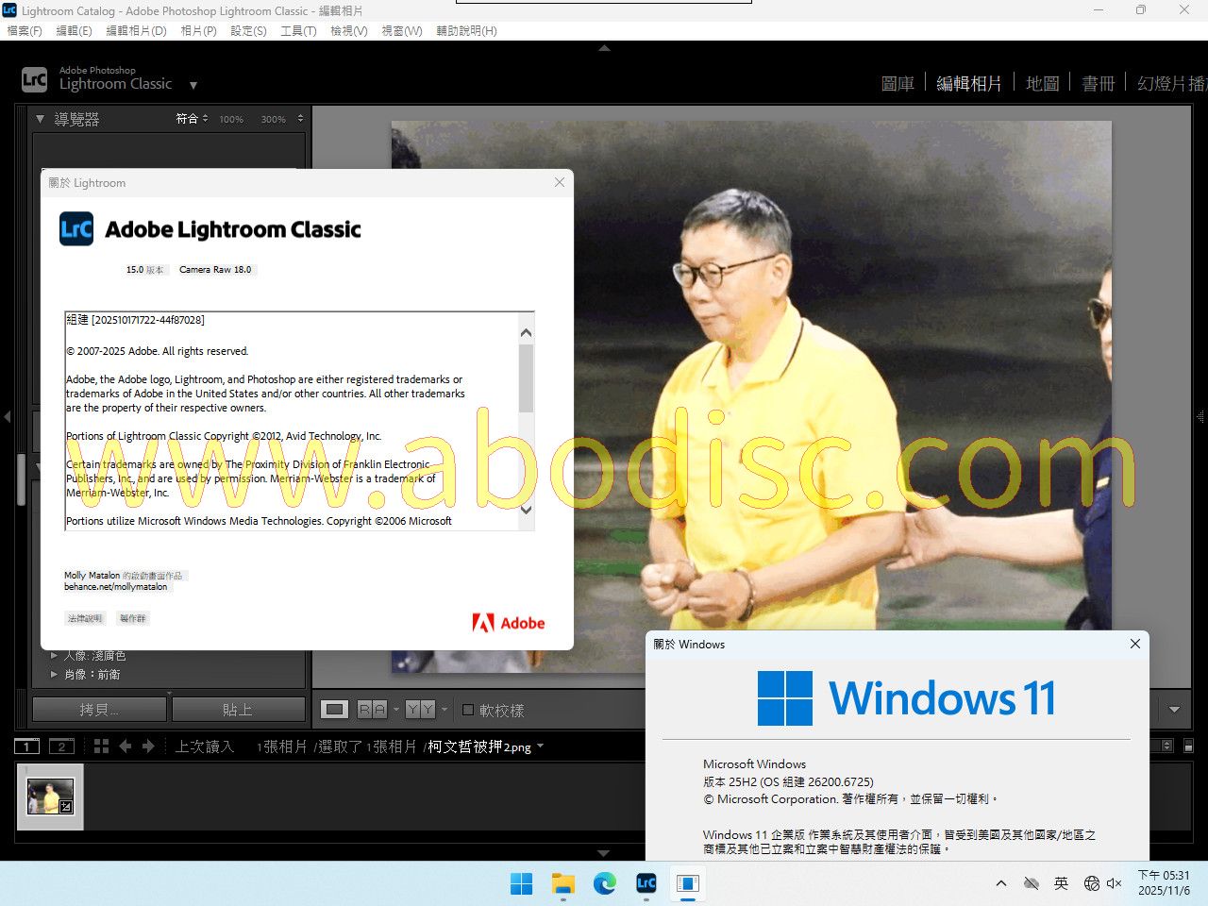Switch to the 圖庫 library module

pyautogui.click(x=897, y=84)
